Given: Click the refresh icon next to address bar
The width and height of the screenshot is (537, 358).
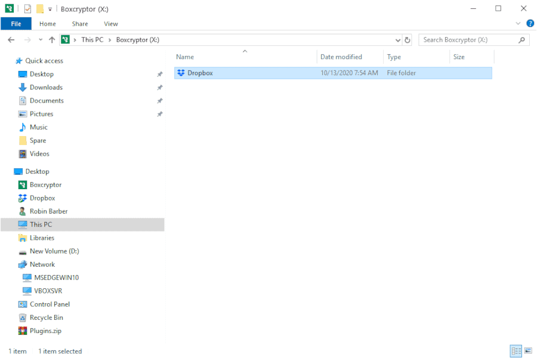Looking at the screenshot, I should (406, 39).
